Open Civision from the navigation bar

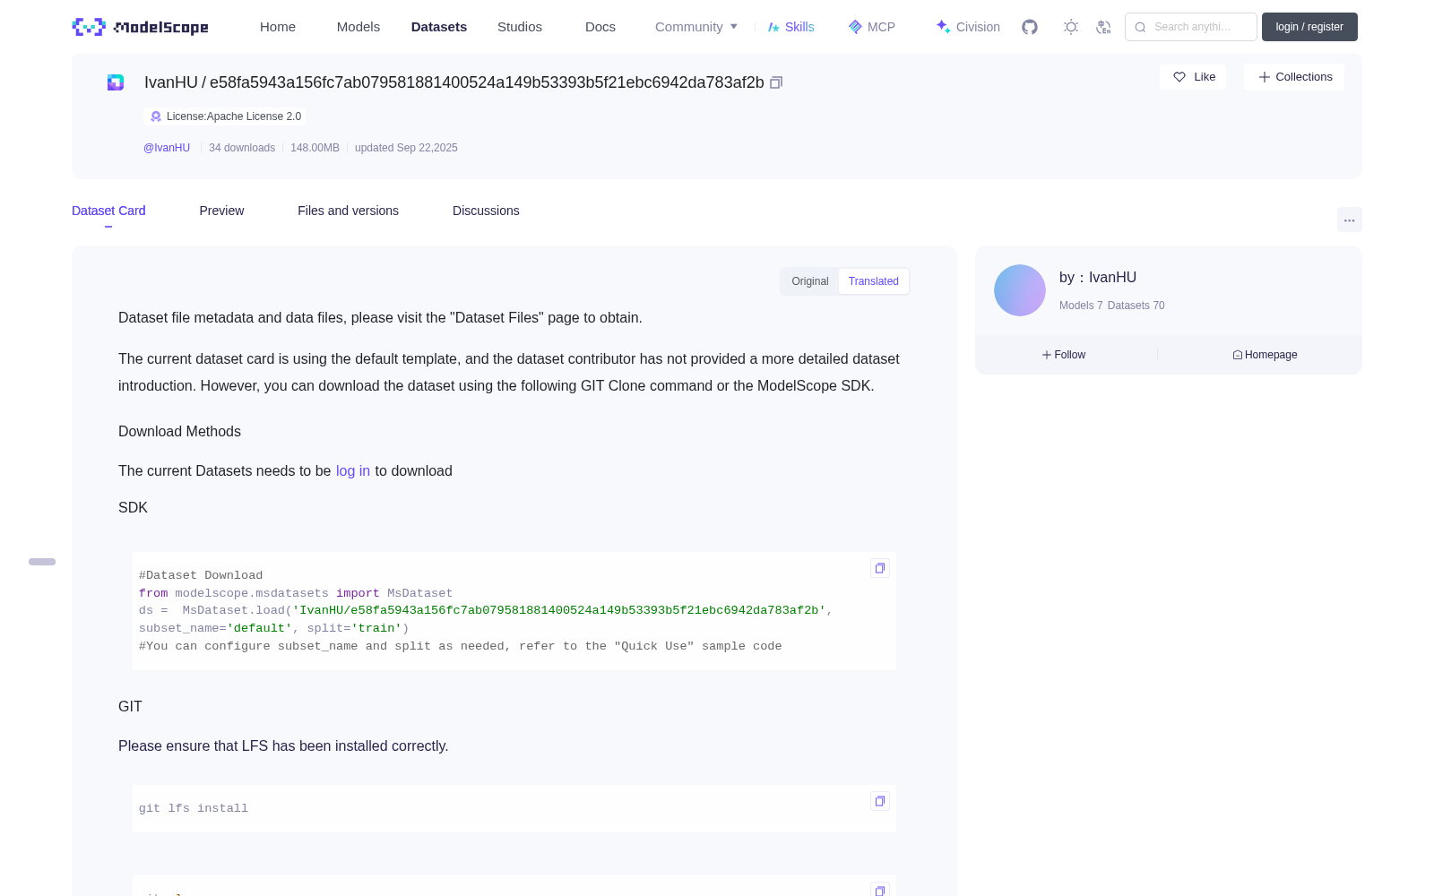point(968,27)
